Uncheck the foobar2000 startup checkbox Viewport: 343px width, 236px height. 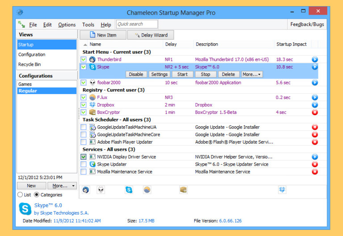tap(84, 83)
